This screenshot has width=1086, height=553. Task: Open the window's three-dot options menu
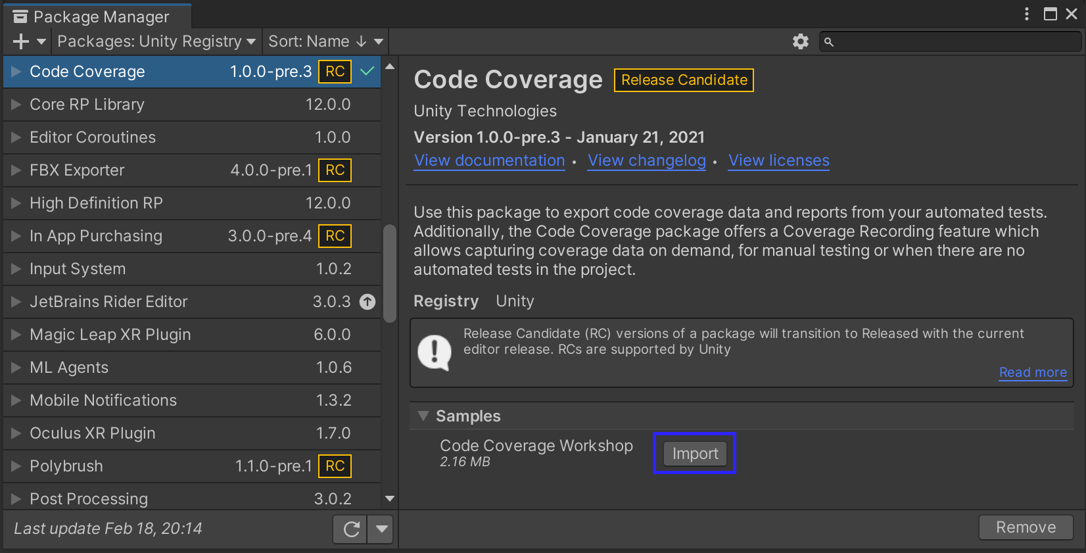tap(1026, 14)
